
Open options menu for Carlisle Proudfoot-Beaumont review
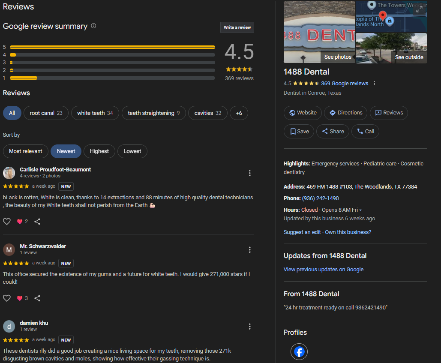pyautogui.click(x=250, y=173)
